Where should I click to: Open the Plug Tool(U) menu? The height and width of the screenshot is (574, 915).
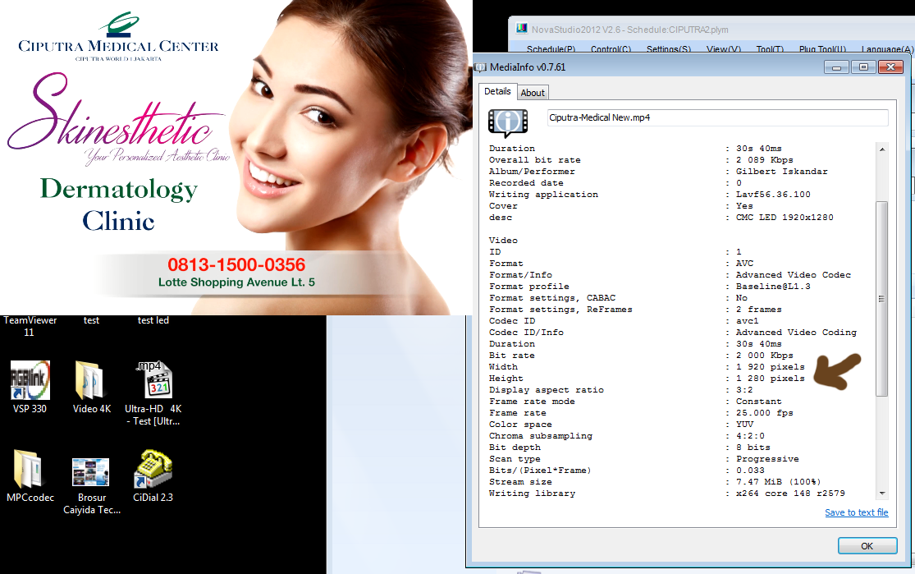[821, 49]
